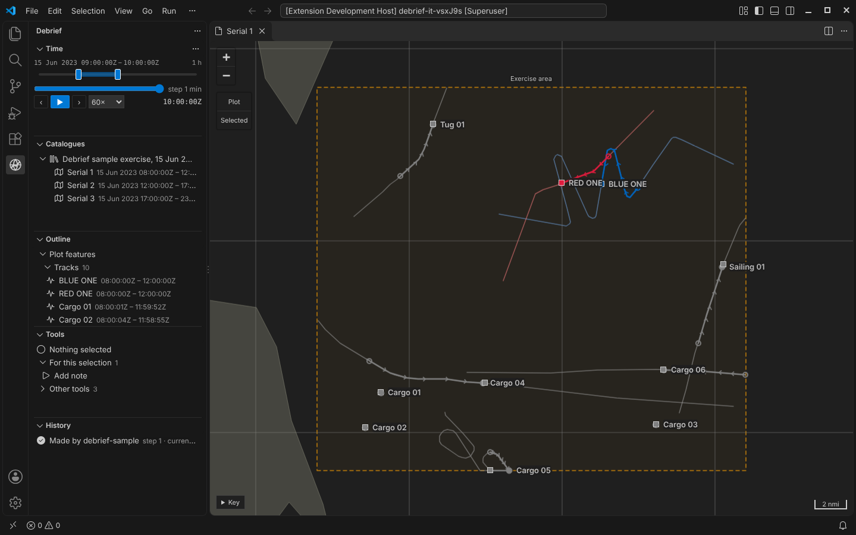
Task: Split the editor right
Action: point(829,31)
